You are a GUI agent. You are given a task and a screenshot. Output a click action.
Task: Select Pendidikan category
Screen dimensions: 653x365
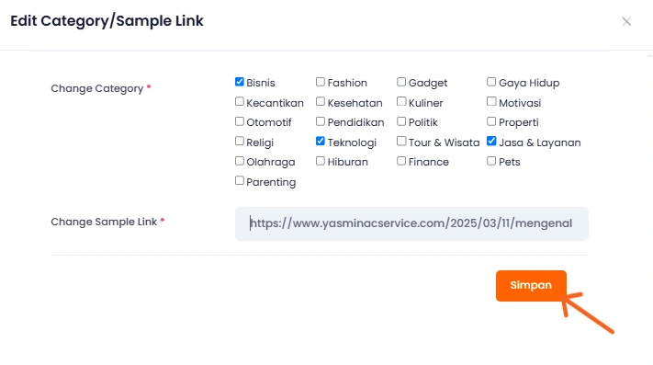pos(321,121)
